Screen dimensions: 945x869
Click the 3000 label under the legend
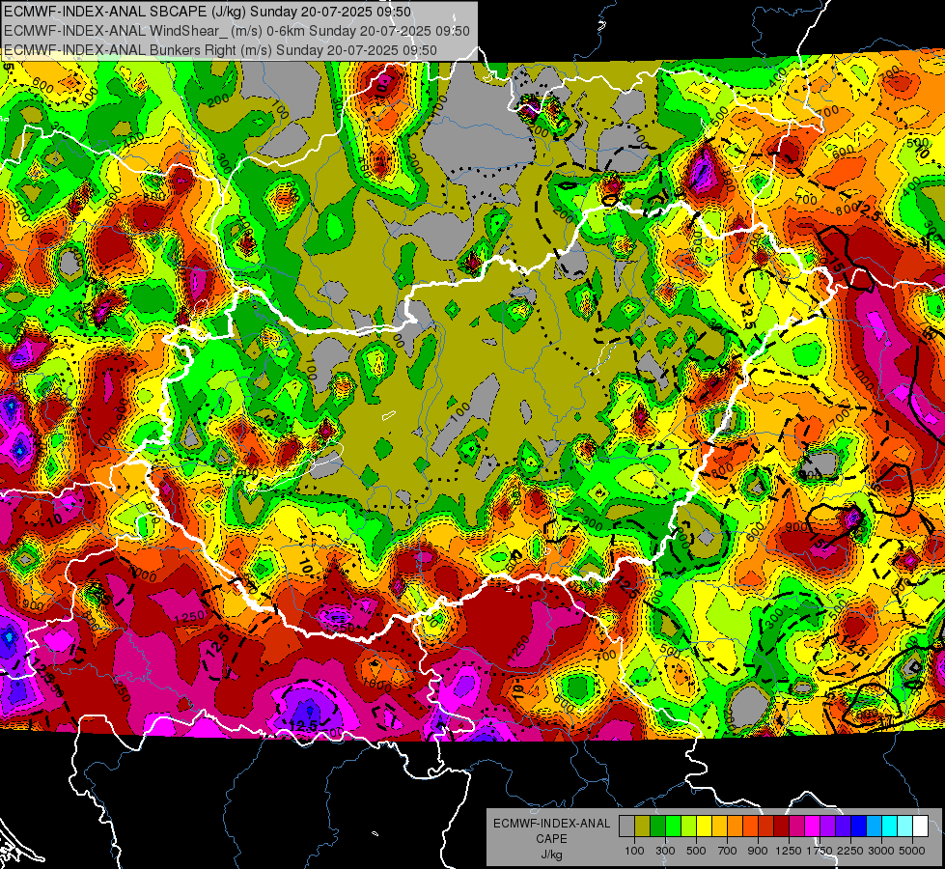(x=881, y=852)
